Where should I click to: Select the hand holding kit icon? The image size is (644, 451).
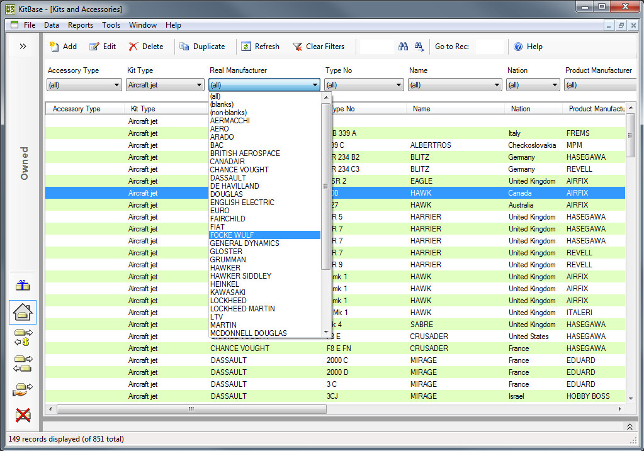pyautogui.click(x=23, y=390)
